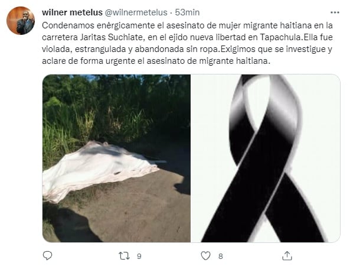
Task: Retweet this post using the retweet icon
Action: (x=124, y=256)
